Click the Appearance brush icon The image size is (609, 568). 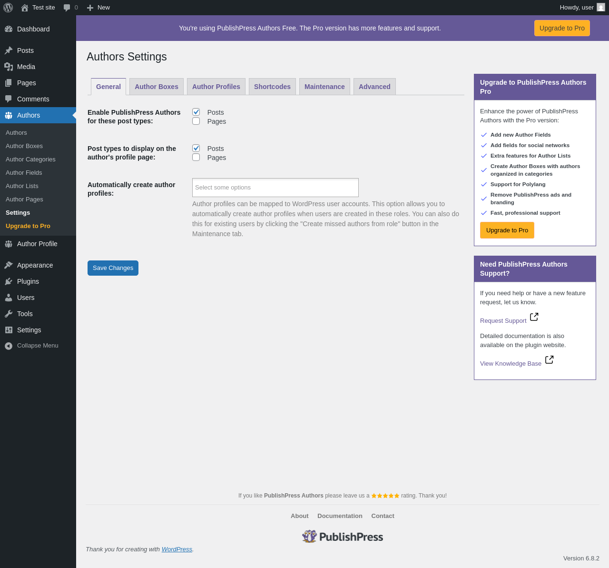click(9, 265)
